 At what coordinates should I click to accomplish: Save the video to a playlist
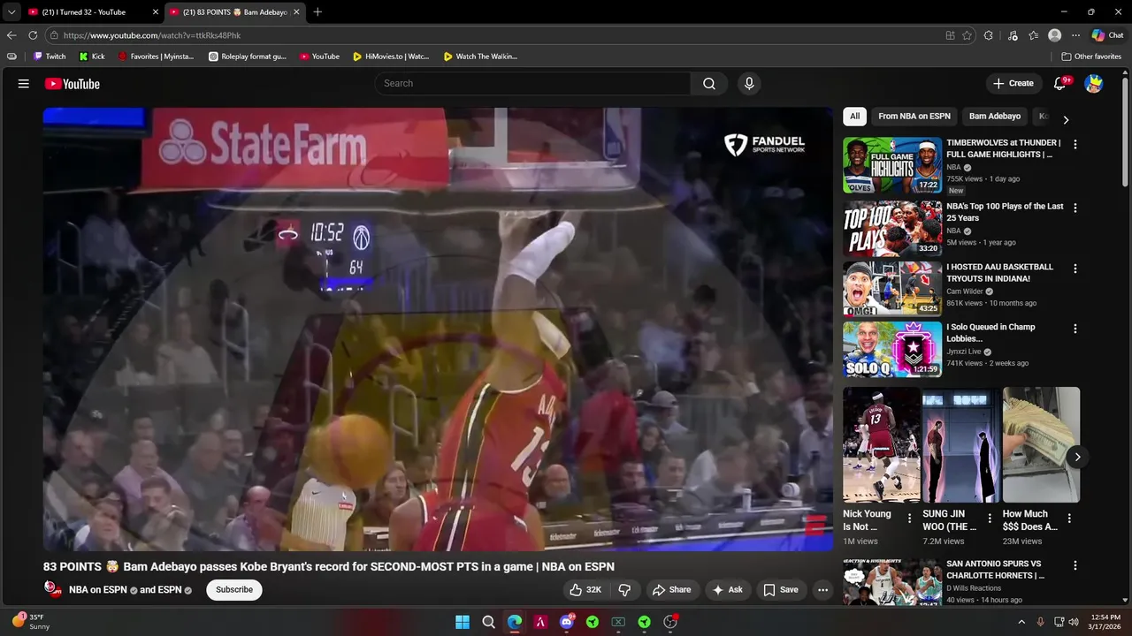781,589
